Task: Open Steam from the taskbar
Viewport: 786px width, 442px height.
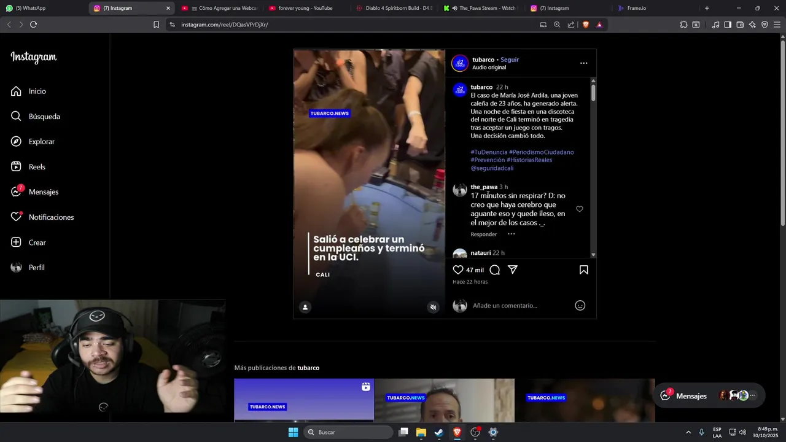Action: click(439, 432)
